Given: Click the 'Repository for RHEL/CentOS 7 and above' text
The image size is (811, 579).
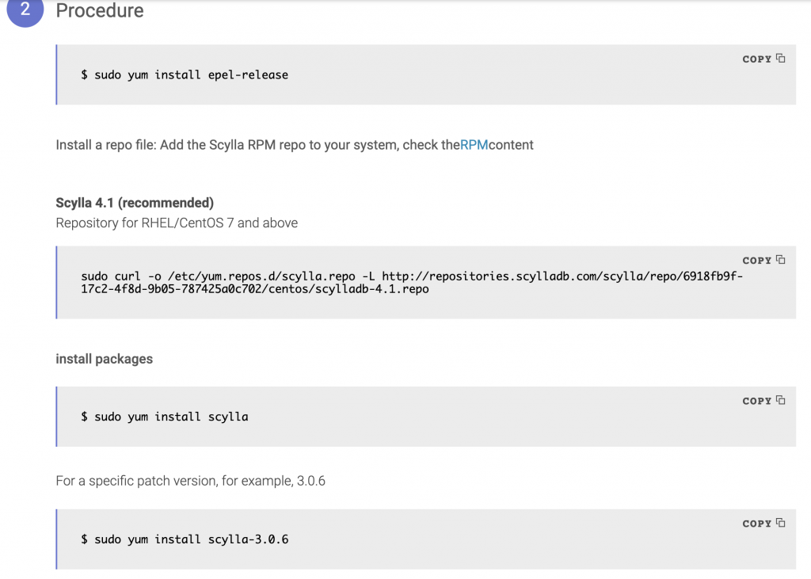Looking at the screenshot, I should 177,223.
